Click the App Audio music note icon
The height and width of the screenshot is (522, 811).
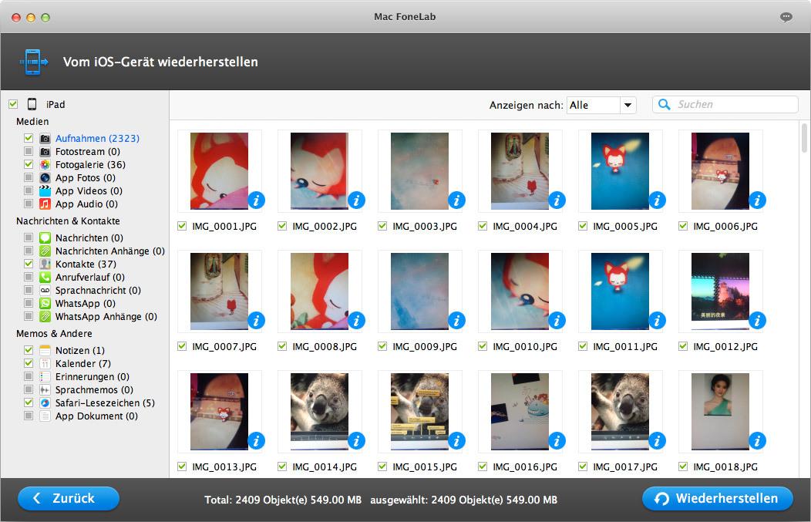click(x=45, y=204)
